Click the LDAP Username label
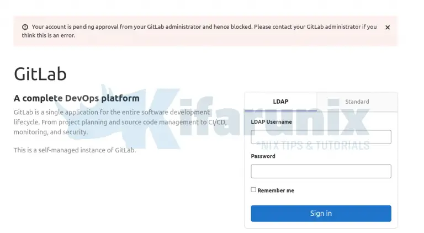424x233 pixels. (x=272, y=121)
